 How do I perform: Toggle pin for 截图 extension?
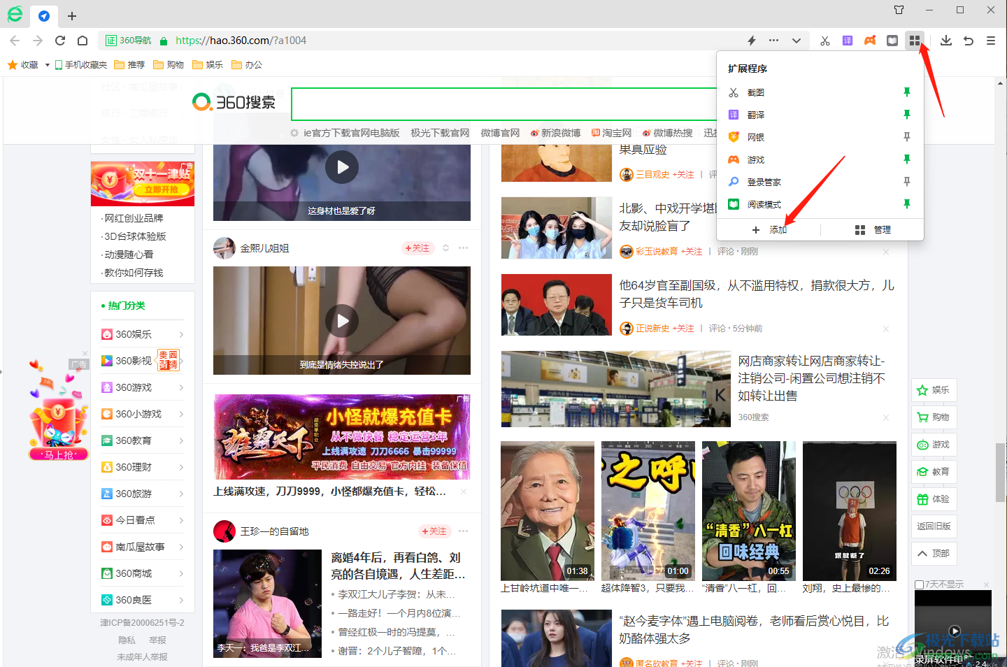pos(907,92)
